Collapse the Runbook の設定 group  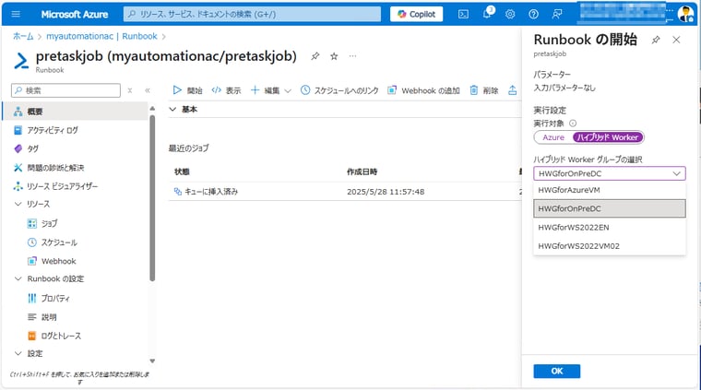click(x=18, y=278)
